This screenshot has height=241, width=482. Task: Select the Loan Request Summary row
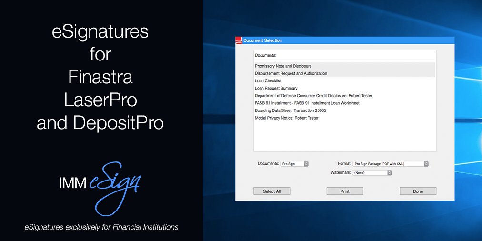pyautogui.click(x=345, y=88)
